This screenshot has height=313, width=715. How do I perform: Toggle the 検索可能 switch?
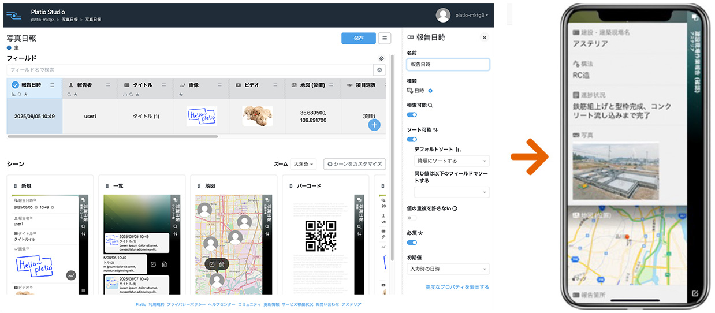coord(412,115)
